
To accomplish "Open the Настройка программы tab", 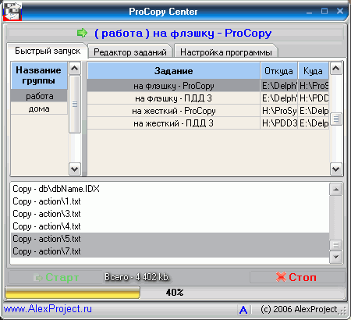I will coord(226,52).
